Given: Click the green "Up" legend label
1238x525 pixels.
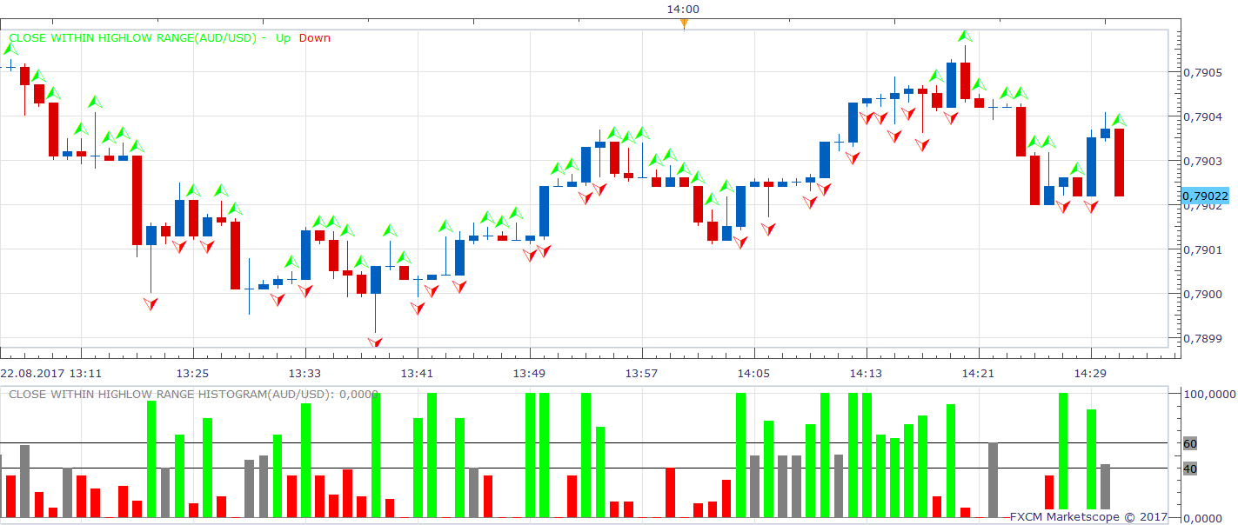Looking at the screenshot, I should (283, 37).
